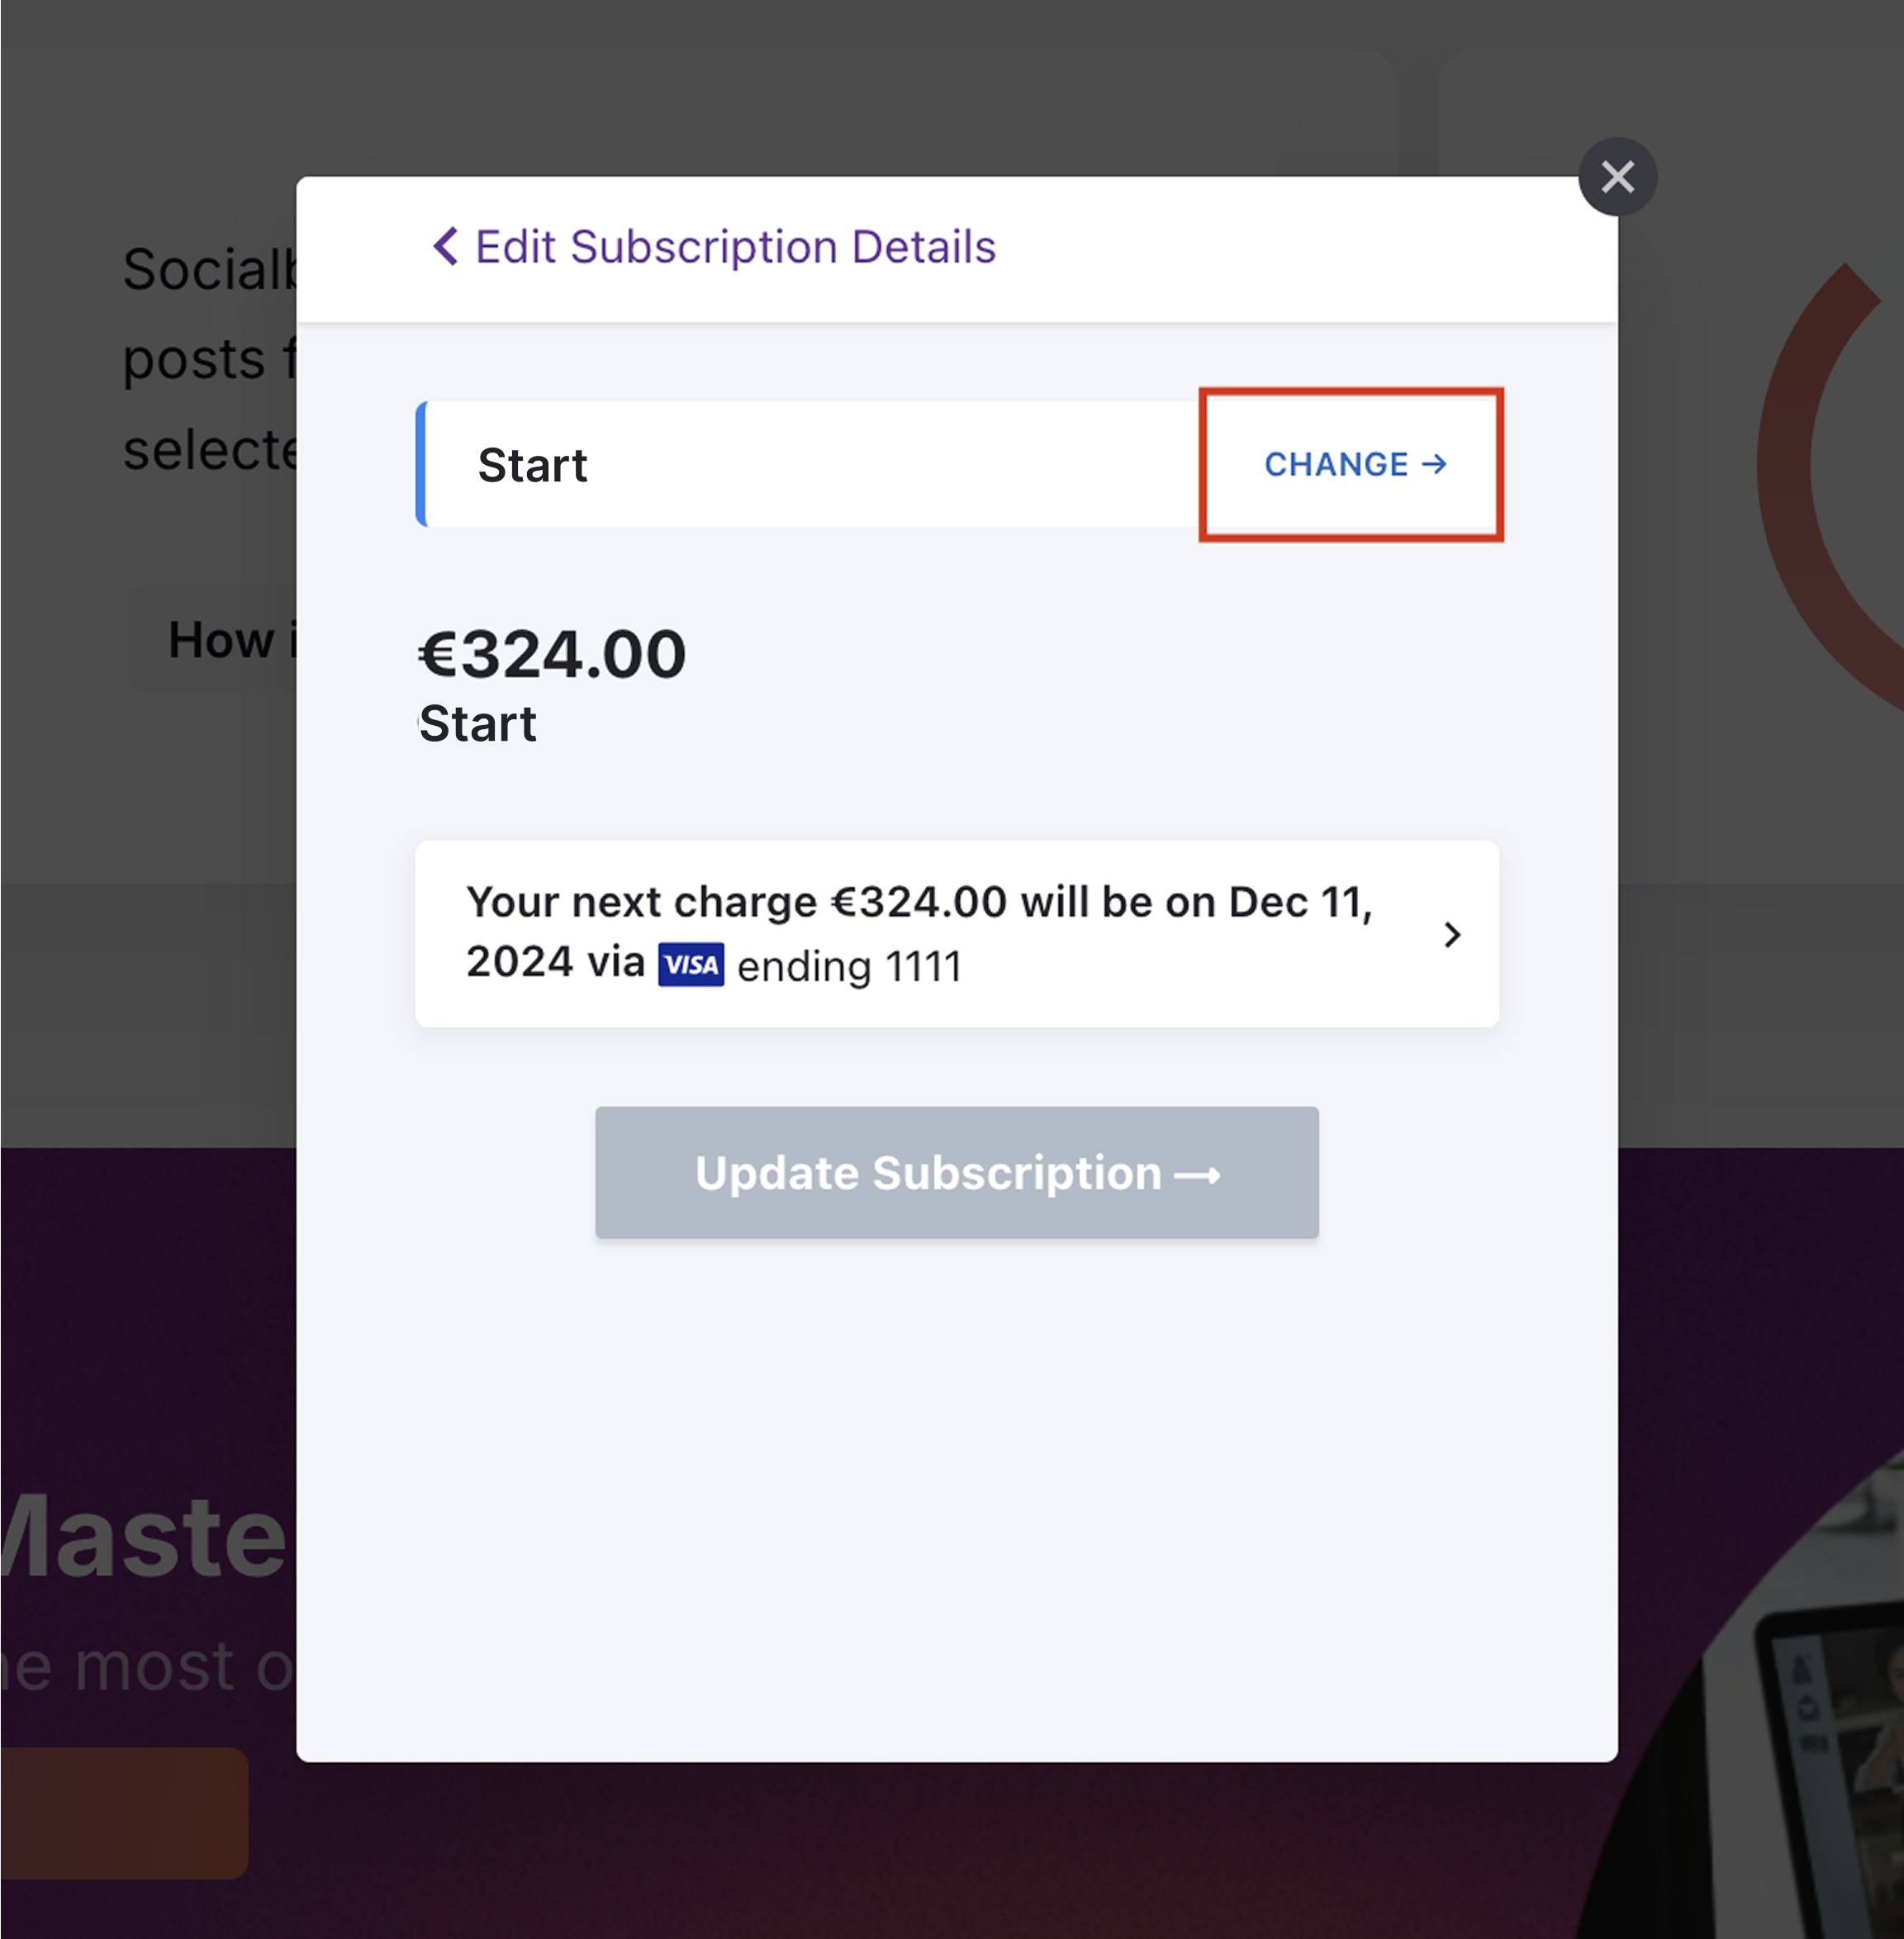Click the Edit Subscription Details header text
This screenshot has height=1939, width=1904.
[x=735, y=246]
